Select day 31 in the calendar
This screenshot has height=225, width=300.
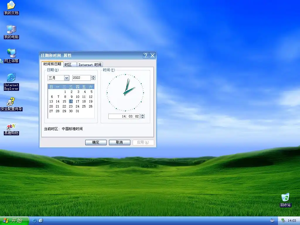(x=77, y=111)
